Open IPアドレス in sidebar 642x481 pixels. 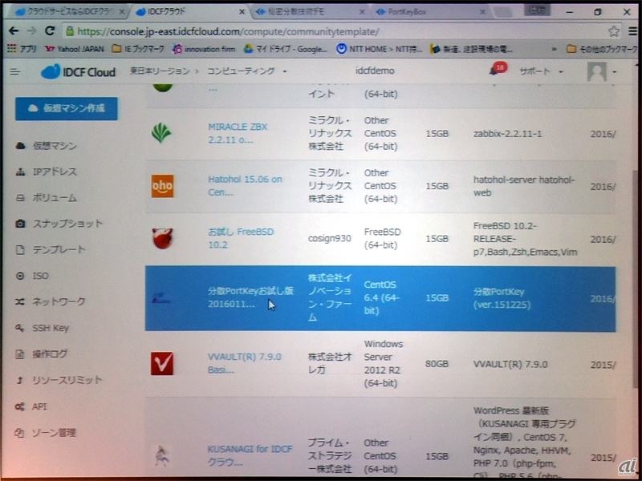tap(55, 172)
